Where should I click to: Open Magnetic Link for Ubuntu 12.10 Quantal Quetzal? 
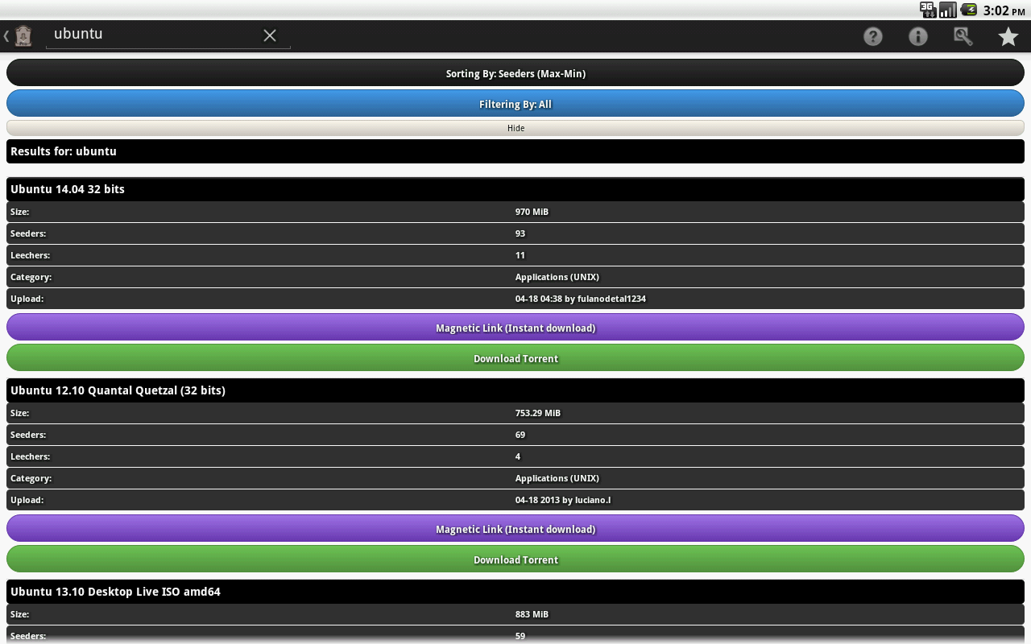tap(515, 529)
